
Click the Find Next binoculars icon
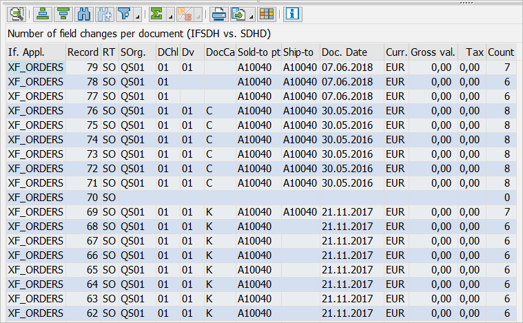[x=105, y=13]
